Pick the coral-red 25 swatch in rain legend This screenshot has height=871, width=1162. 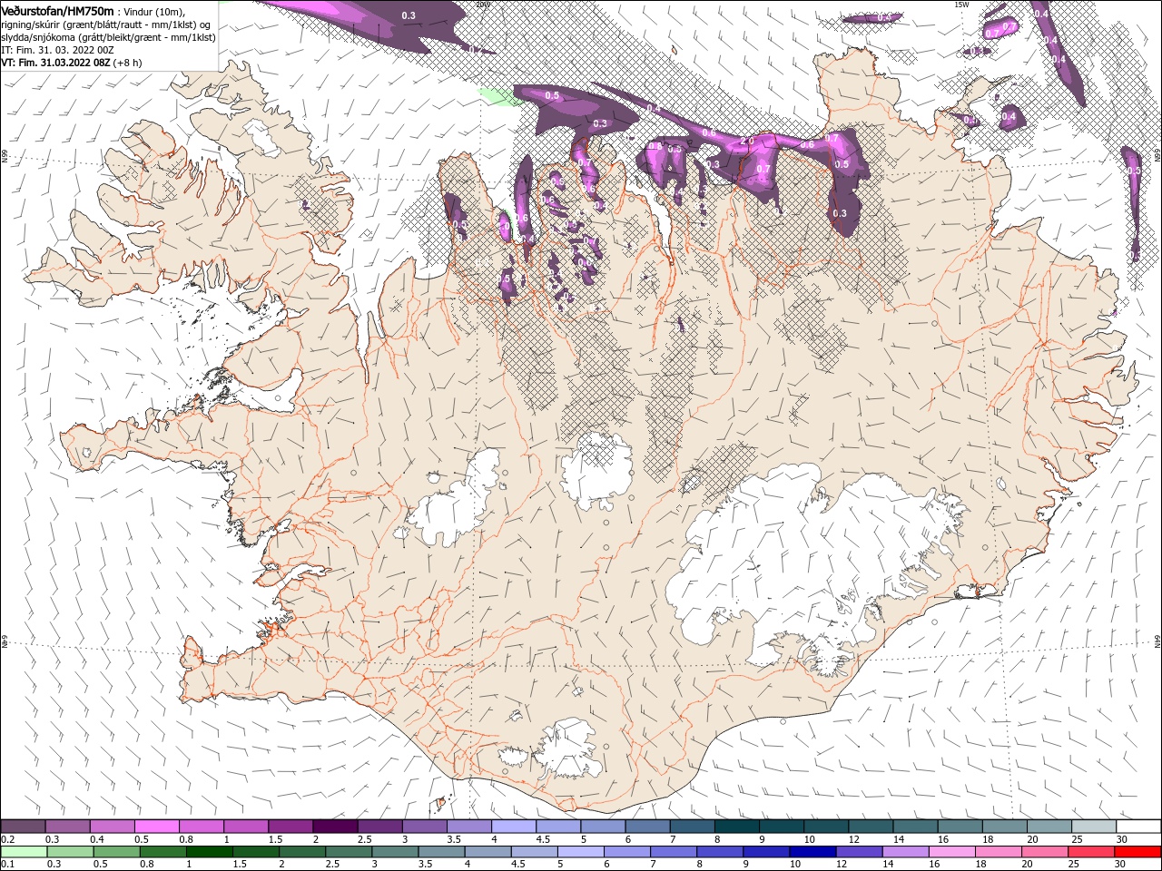click(1090, 852)
